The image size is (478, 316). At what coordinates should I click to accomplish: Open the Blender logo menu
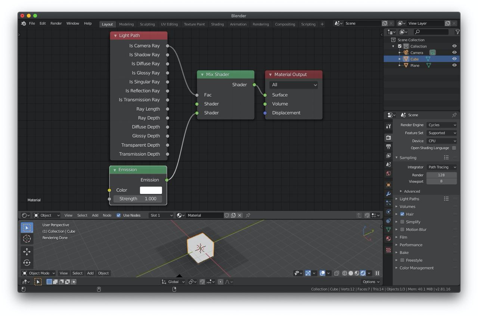click(x=24, y=24)
